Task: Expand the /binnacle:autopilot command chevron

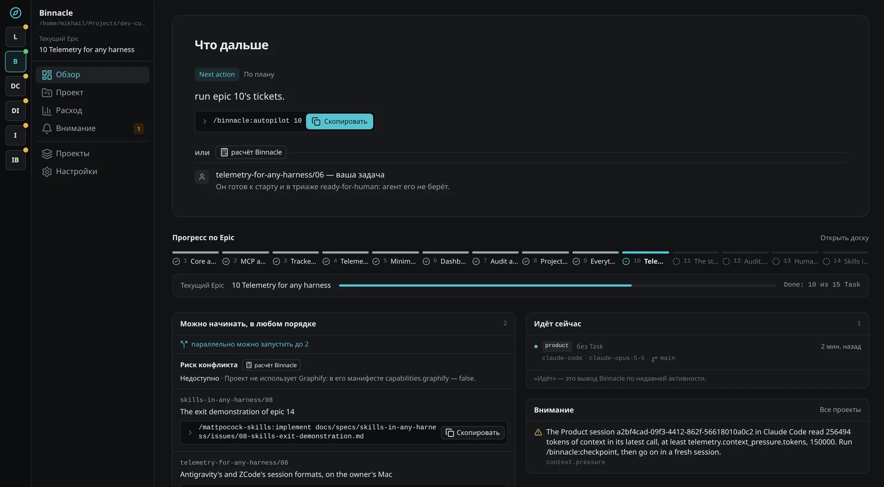Action: pos(205,121)
